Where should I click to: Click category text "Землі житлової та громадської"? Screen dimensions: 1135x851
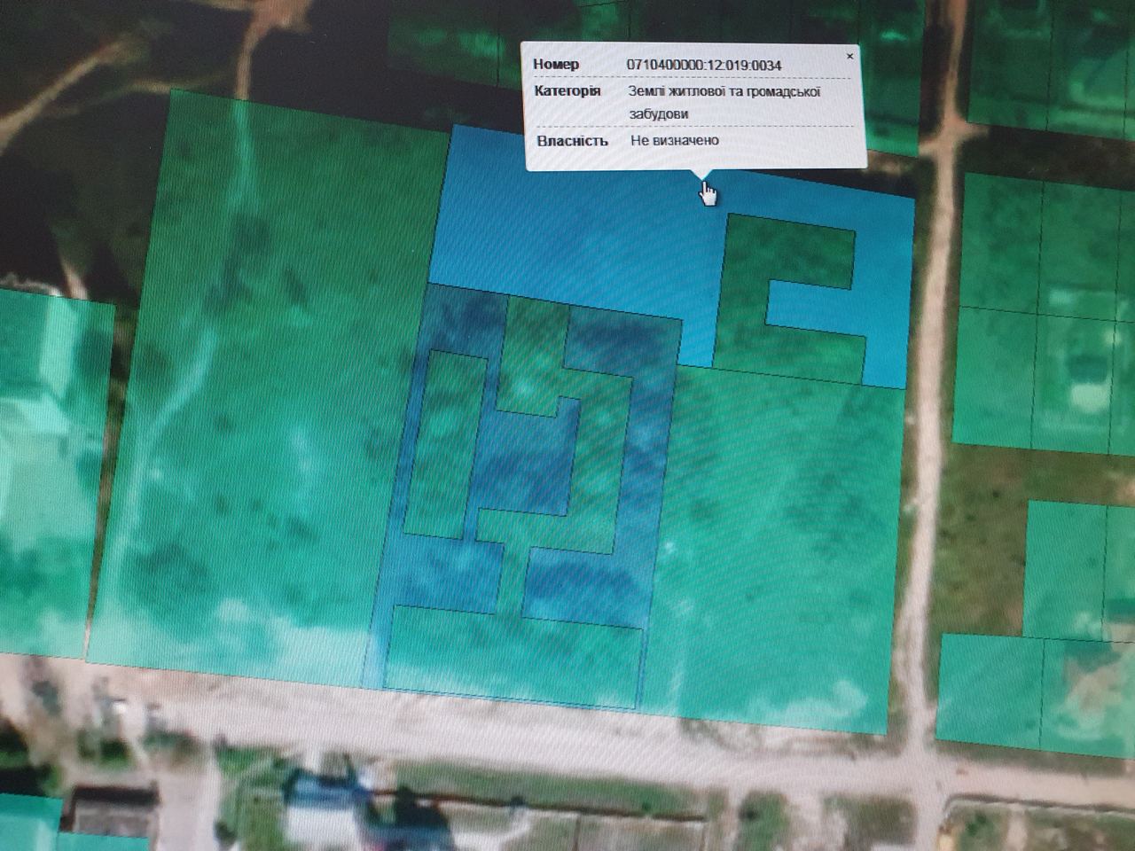[724, 90]
